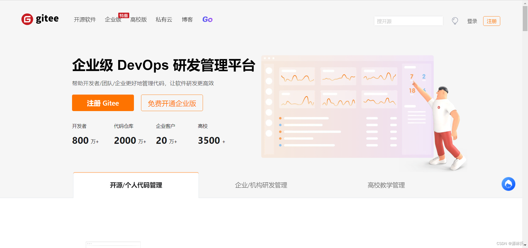The height and width of the screenshot is (248, 528).
Task: Open the 私有云 menu item
Action: tap(164, 20)
